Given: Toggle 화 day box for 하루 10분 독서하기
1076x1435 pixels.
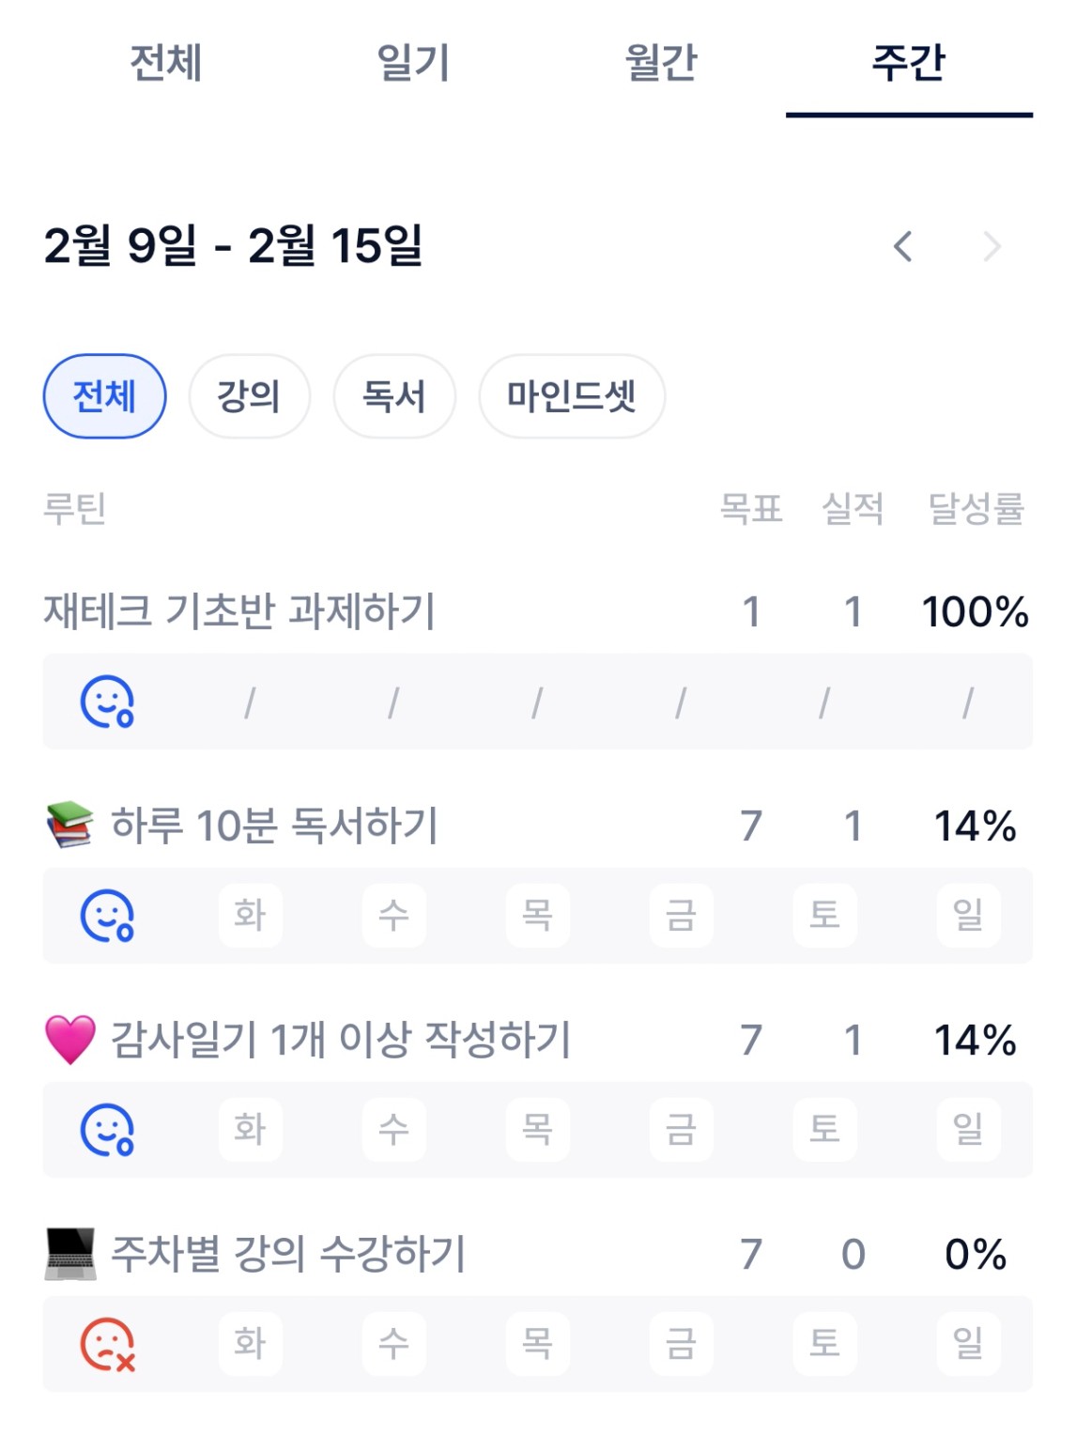Looking at the screenshot, I should pyautogui.click(x=250, y=915).
